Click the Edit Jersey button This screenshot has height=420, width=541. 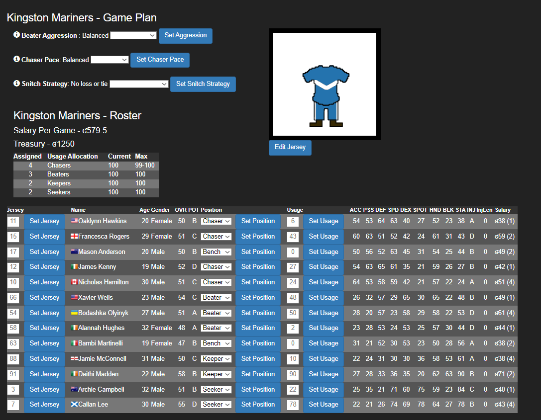290,148
